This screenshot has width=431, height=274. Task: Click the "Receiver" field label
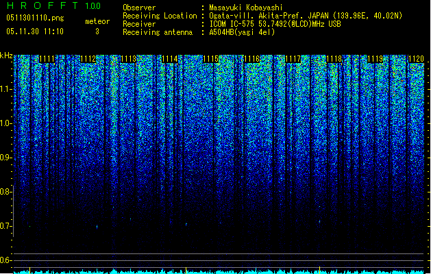(139, 24)
